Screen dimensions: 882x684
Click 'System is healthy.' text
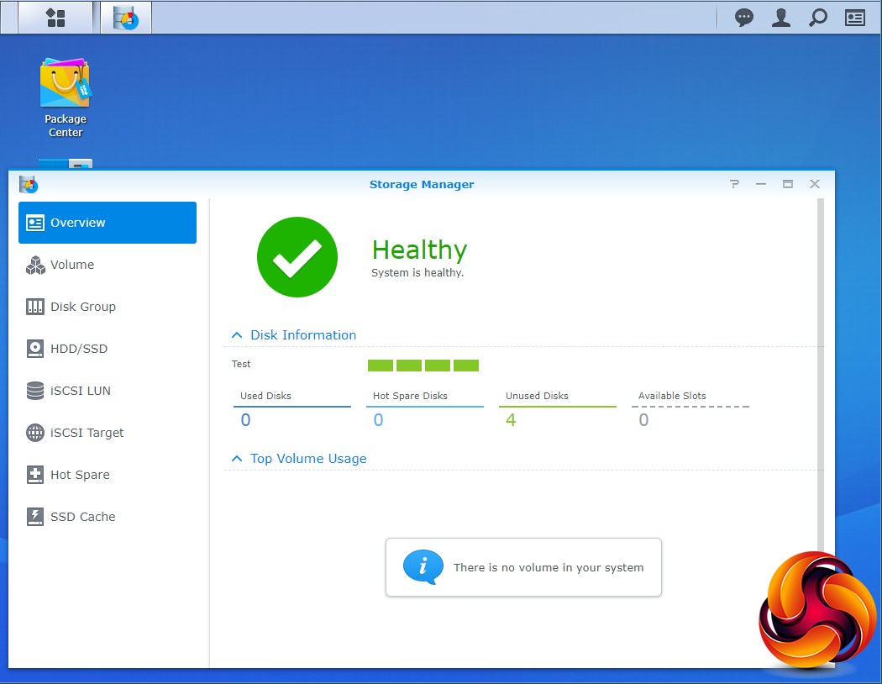417,273
